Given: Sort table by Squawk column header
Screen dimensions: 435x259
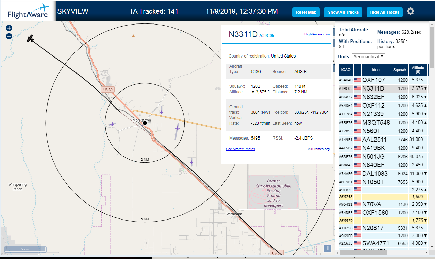Looking at the screenshot, I should [400, 70].
